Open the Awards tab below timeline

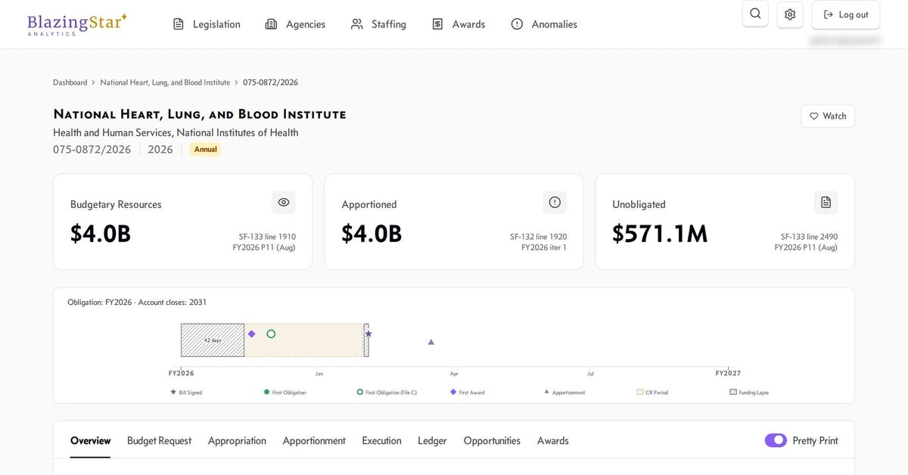pyautogui.click(x=553, y=441)
